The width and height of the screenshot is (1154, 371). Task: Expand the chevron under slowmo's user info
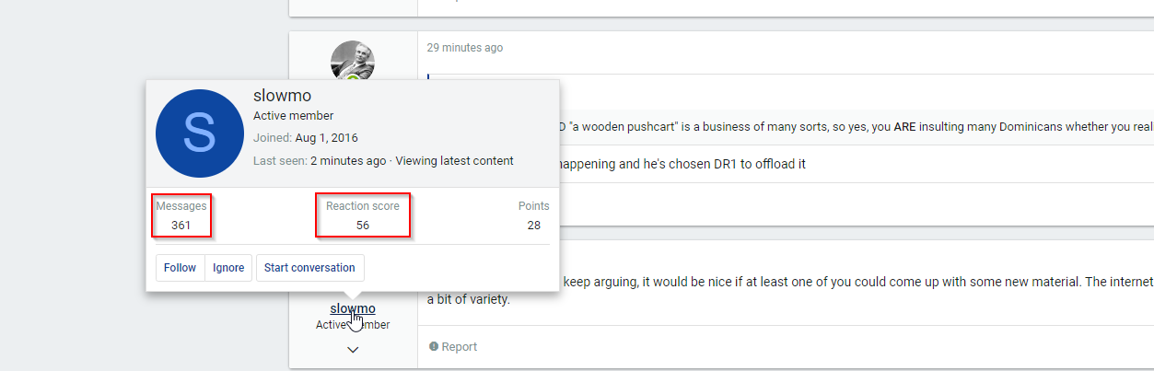[x=353, y=350]
